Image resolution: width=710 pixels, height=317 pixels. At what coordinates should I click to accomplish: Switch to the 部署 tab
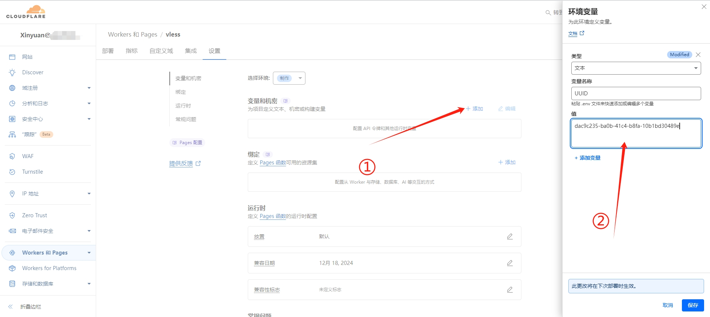(x=108, y=51)
